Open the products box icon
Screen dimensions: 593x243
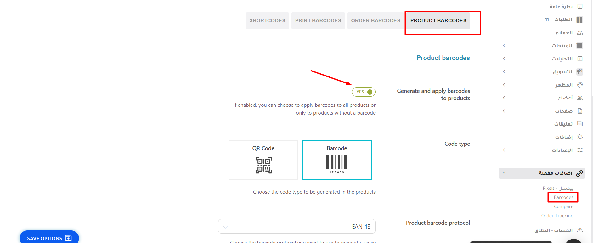[x=579, y=46]
